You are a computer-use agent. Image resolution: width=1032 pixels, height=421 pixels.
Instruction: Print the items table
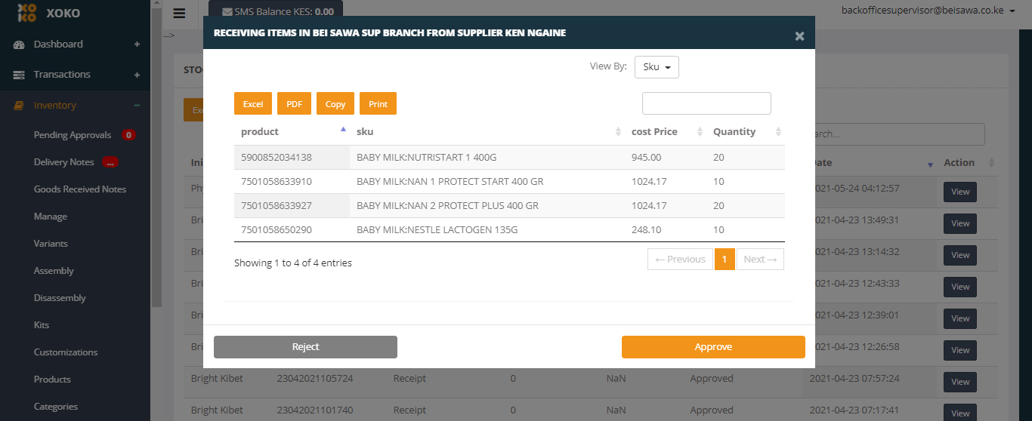[378, 103]
